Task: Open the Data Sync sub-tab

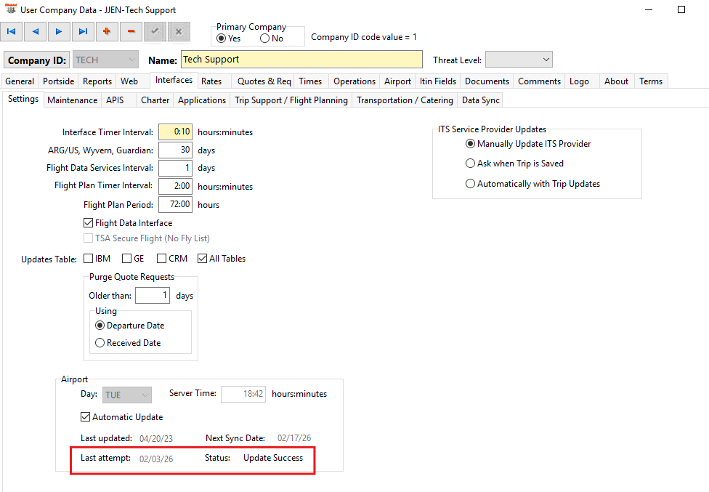Action: pyautogui.click(x=480, y=100)
